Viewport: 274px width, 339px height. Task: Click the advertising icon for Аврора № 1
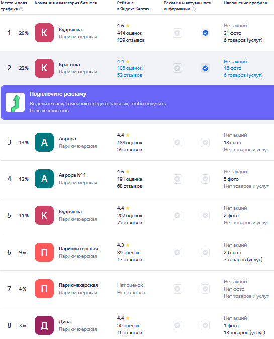point(177,179)
